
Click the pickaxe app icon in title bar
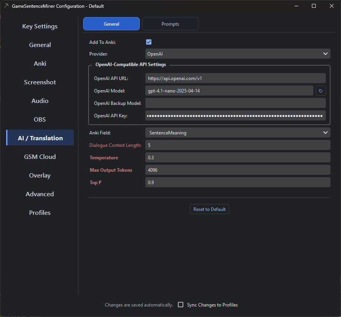pyautogui.click(x=7, y=6)
